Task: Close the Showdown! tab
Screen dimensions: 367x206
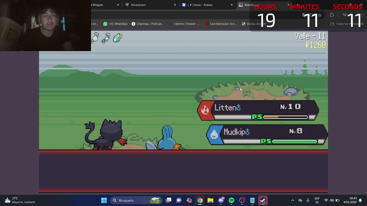Action: 175,5
